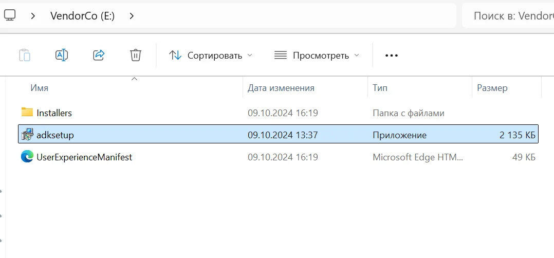Sort by the Размер column header
This screenshot has height=258, width=554.
point(492,88)
